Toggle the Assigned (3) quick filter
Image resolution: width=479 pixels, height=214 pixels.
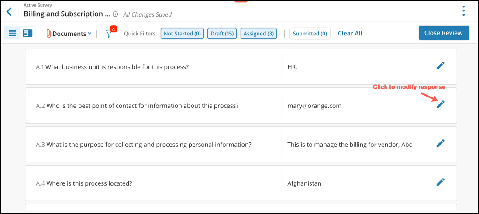(259, 34)
